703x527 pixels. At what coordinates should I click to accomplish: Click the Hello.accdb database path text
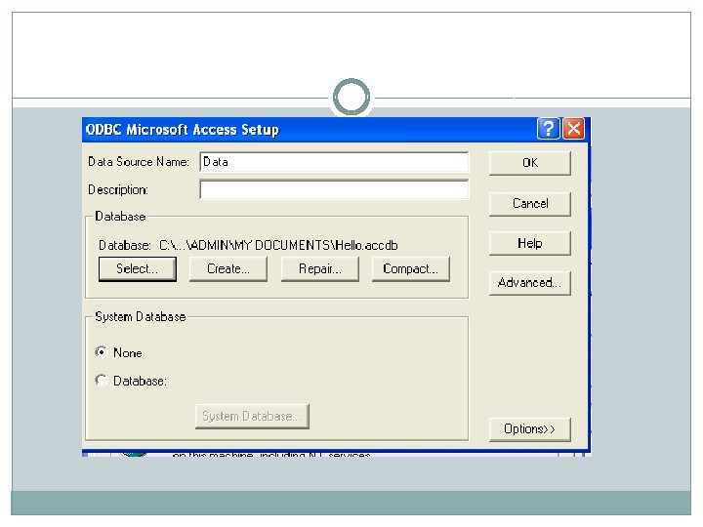point(278,245)
